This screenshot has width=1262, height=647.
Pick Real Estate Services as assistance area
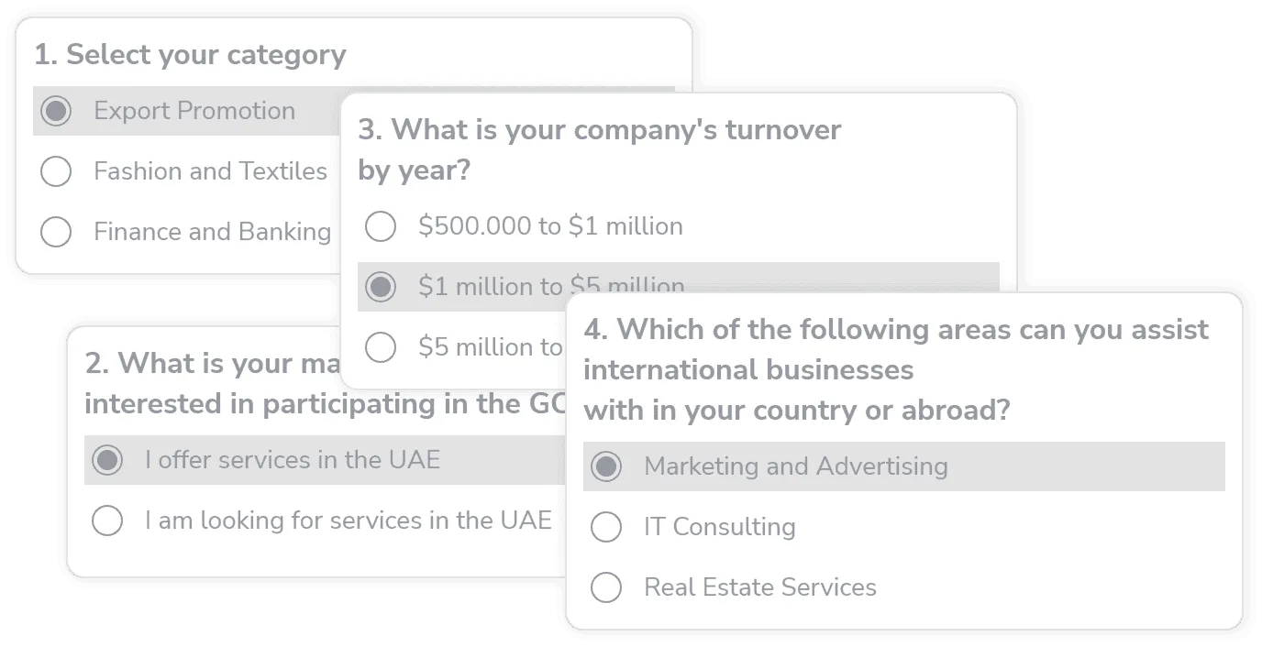[x=606, y=587]
